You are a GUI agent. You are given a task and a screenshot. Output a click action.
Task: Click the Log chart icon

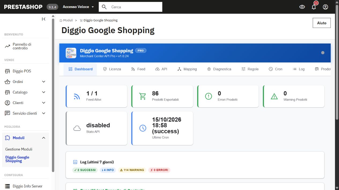(x=75, y=162)
